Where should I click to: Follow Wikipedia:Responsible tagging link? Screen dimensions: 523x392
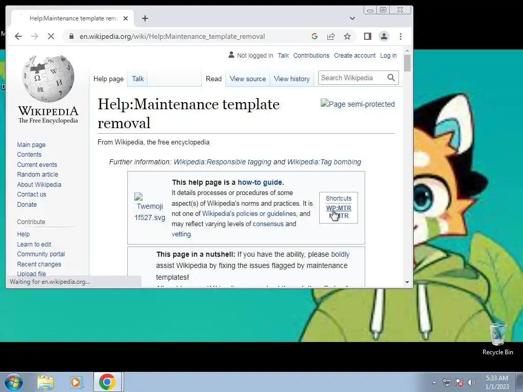(223, 162)
